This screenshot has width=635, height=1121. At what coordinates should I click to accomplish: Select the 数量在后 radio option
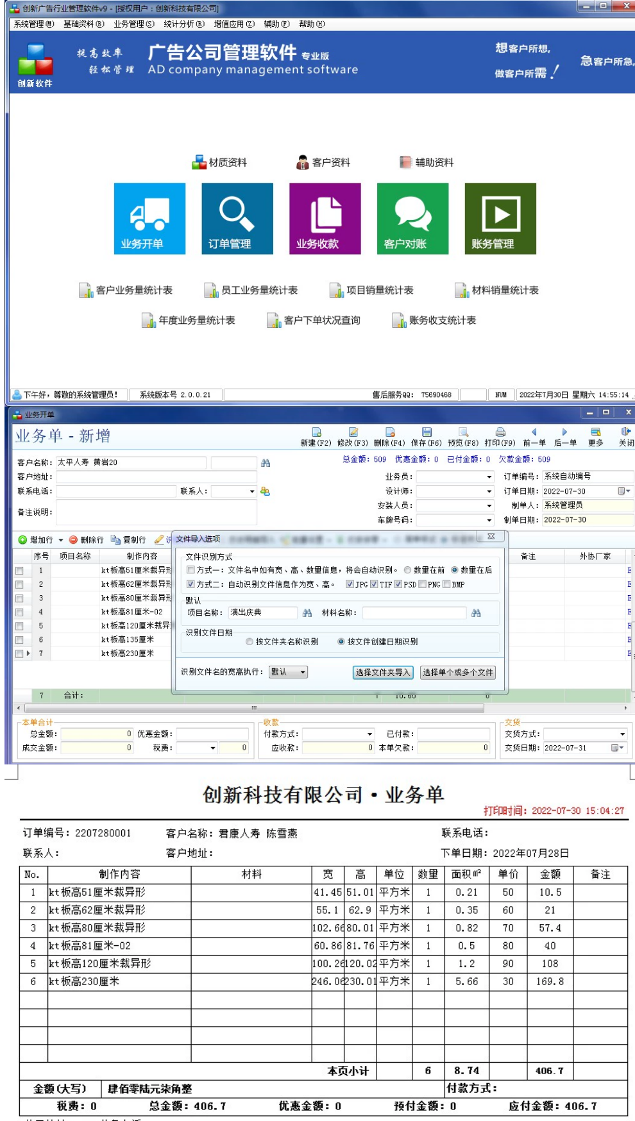(x=455, y=570)
